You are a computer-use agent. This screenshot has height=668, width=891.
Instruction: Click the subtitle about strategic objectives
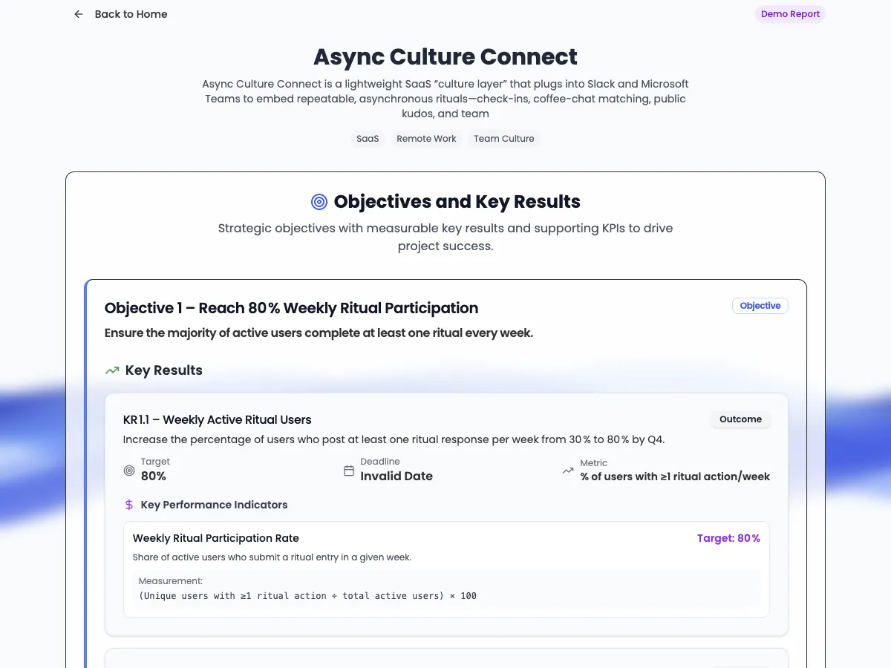coord(446,238)
